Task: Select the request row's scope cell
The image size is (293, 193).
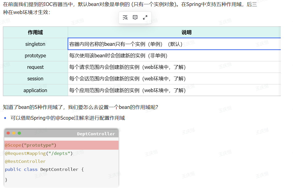Action: [35, 67]
